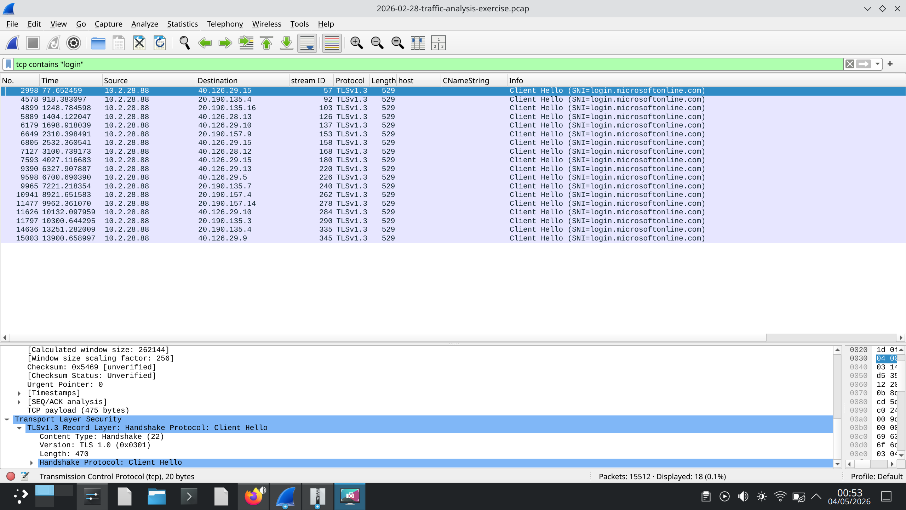Screen dimensions: 906x510
Task: Open Firefox from the taskbar
Action: click(254, 496)
